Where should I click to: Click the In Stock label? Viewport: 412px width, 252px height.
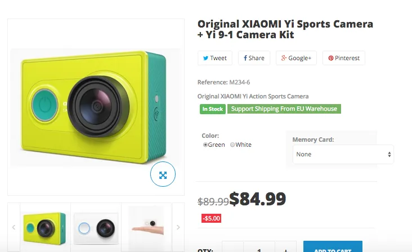[x=212, y=109]
